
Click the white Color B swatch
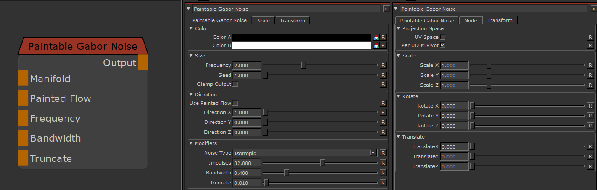point(301,45)
